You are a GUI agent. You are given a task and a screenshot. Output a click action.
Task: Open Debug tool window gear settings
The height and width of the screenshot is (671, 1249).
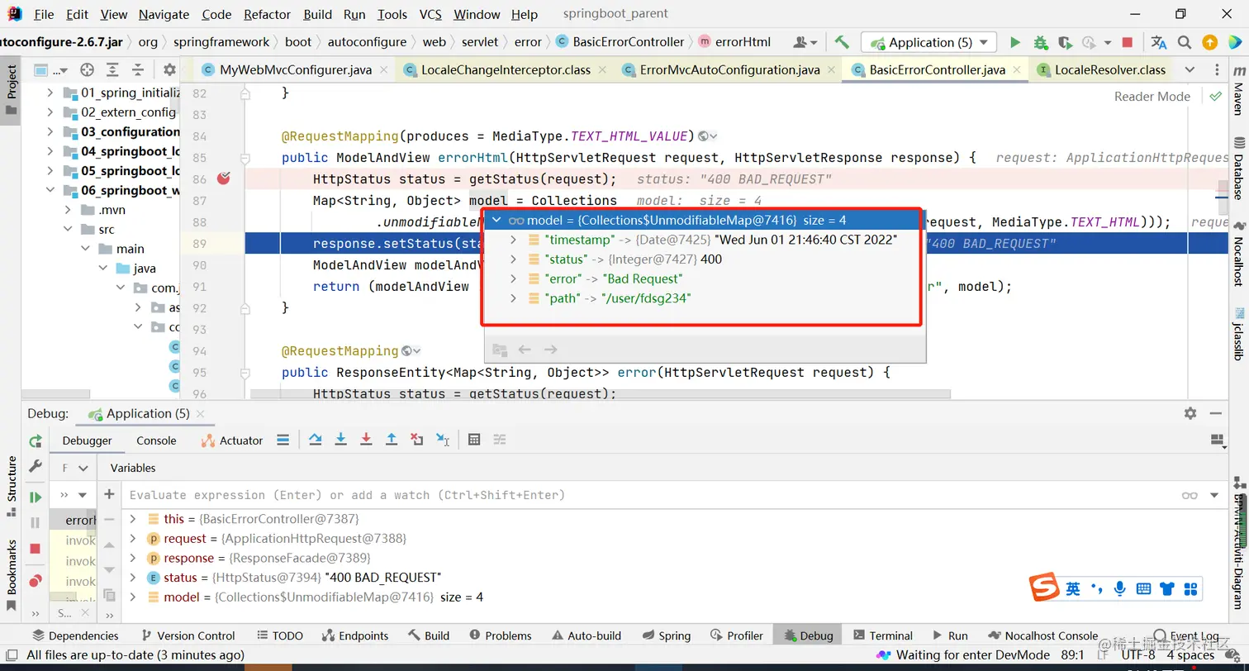tap(1190, 413)
